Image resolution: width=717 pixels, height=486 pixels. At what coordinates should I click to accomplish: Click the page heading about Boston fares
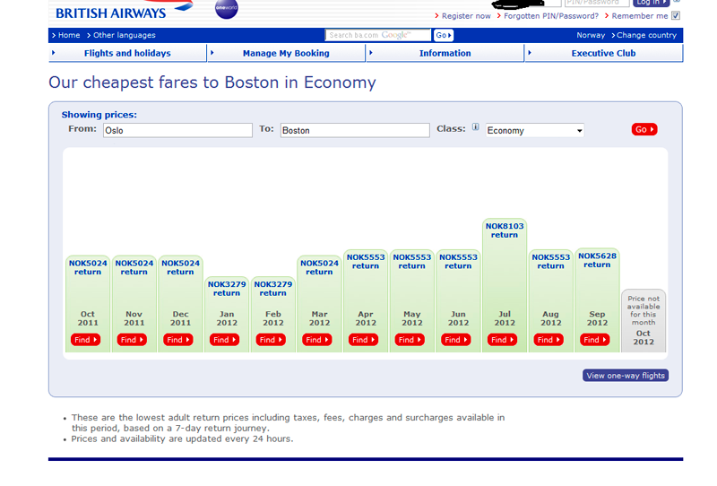click(x=212, y=82)
